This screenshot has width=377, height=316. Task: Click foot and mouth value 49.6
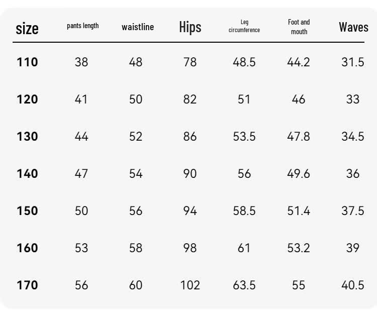point(299,173)
